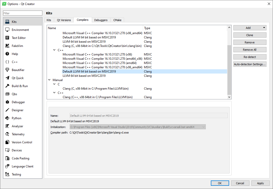The width and height of the screenshot is (273, 189).
Task: Open the Python snake icon
Action: coord(7,118)
